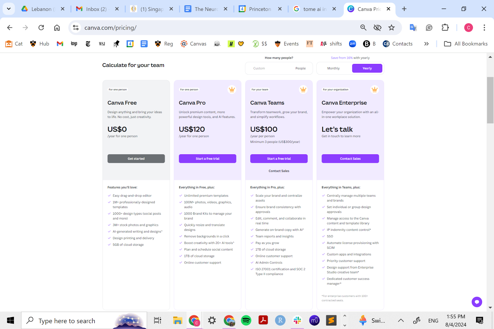The height and width of the screenshot is (329, 494).
Task: Show hidden system tray icons
Action: click(401, 321)
